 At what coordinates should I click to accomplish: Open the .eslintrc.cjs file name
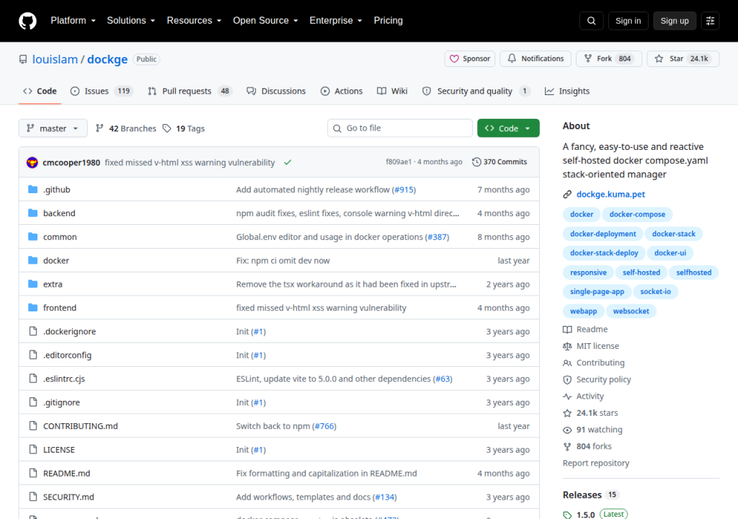pos(64,379)
